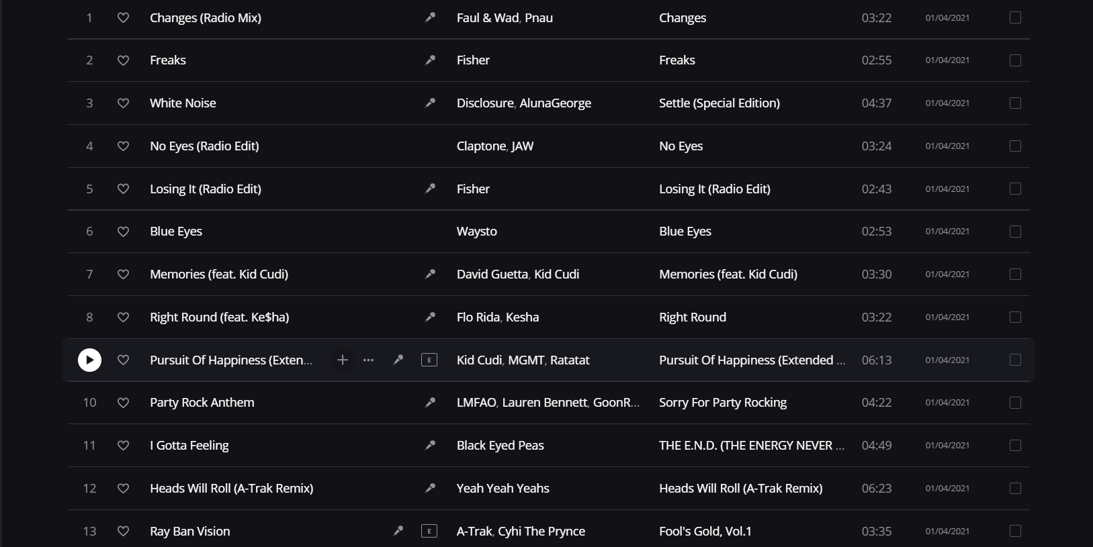Favorite the White Noise track heart

[123, 103]
